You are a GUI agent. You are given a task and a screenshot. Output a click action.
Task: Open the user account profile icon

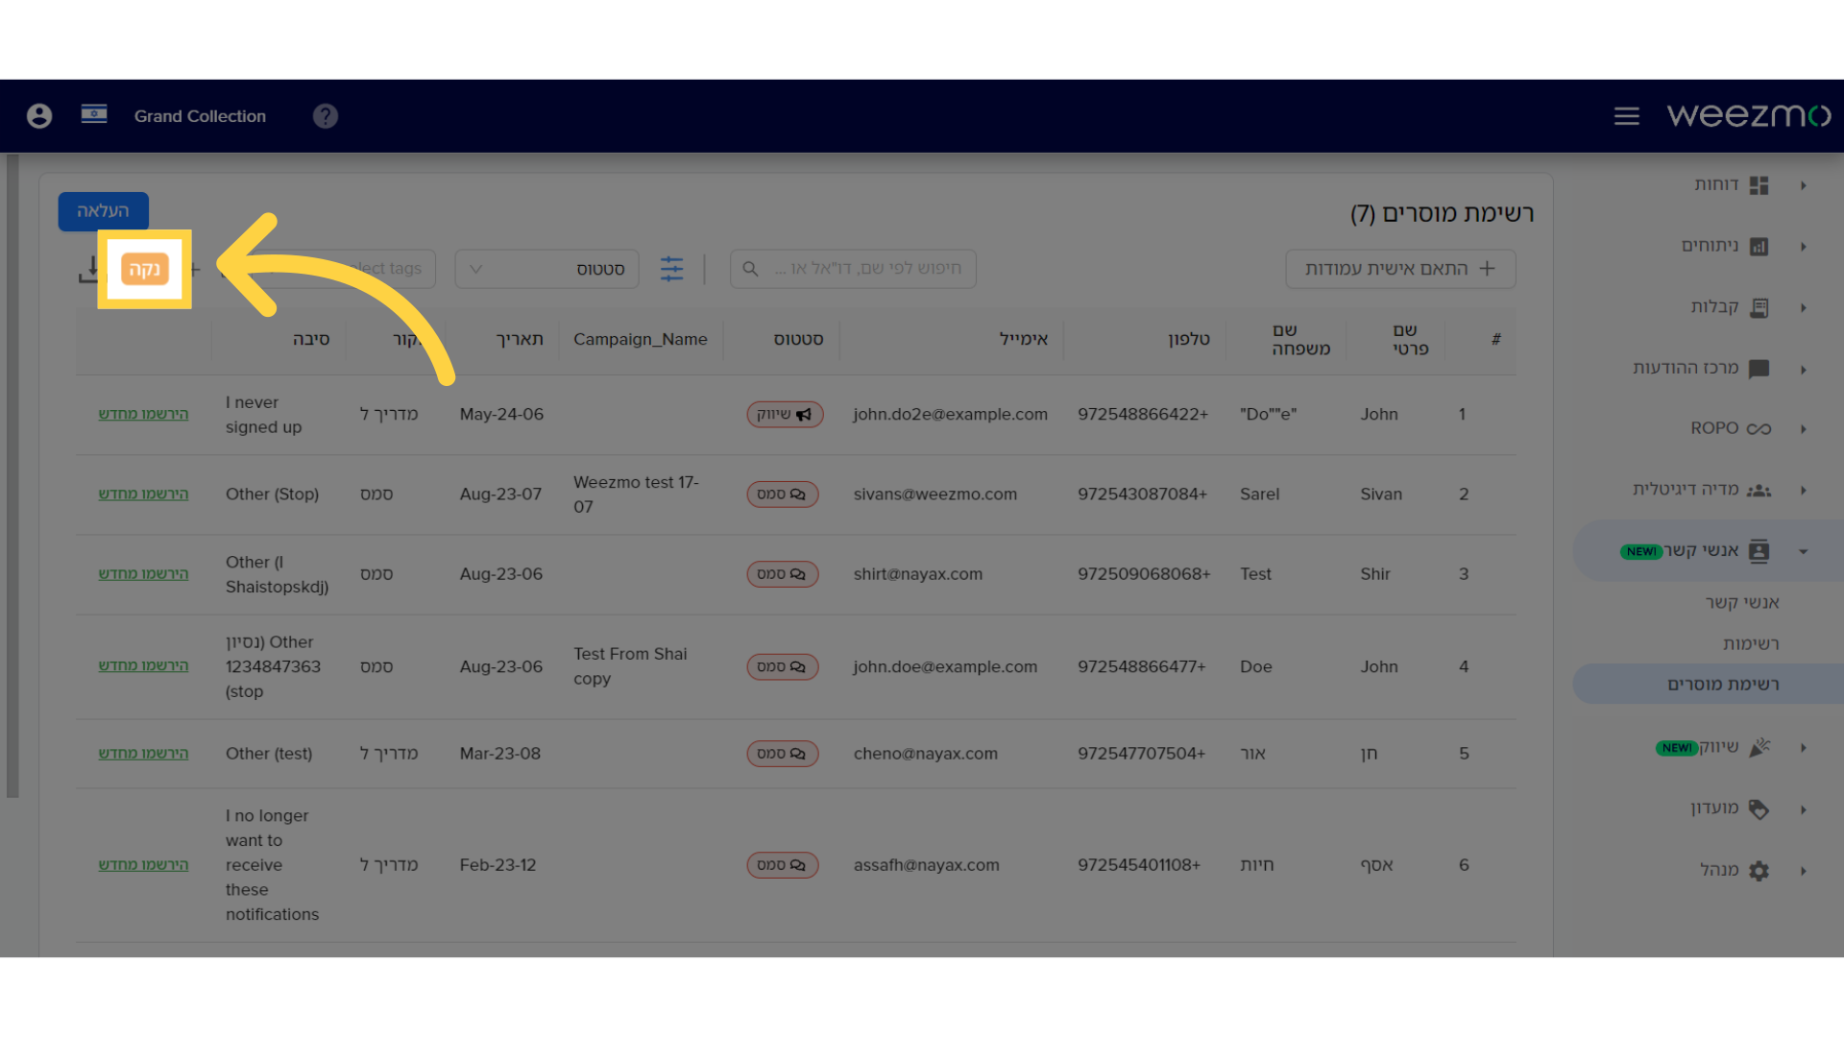tap(39, 116)
